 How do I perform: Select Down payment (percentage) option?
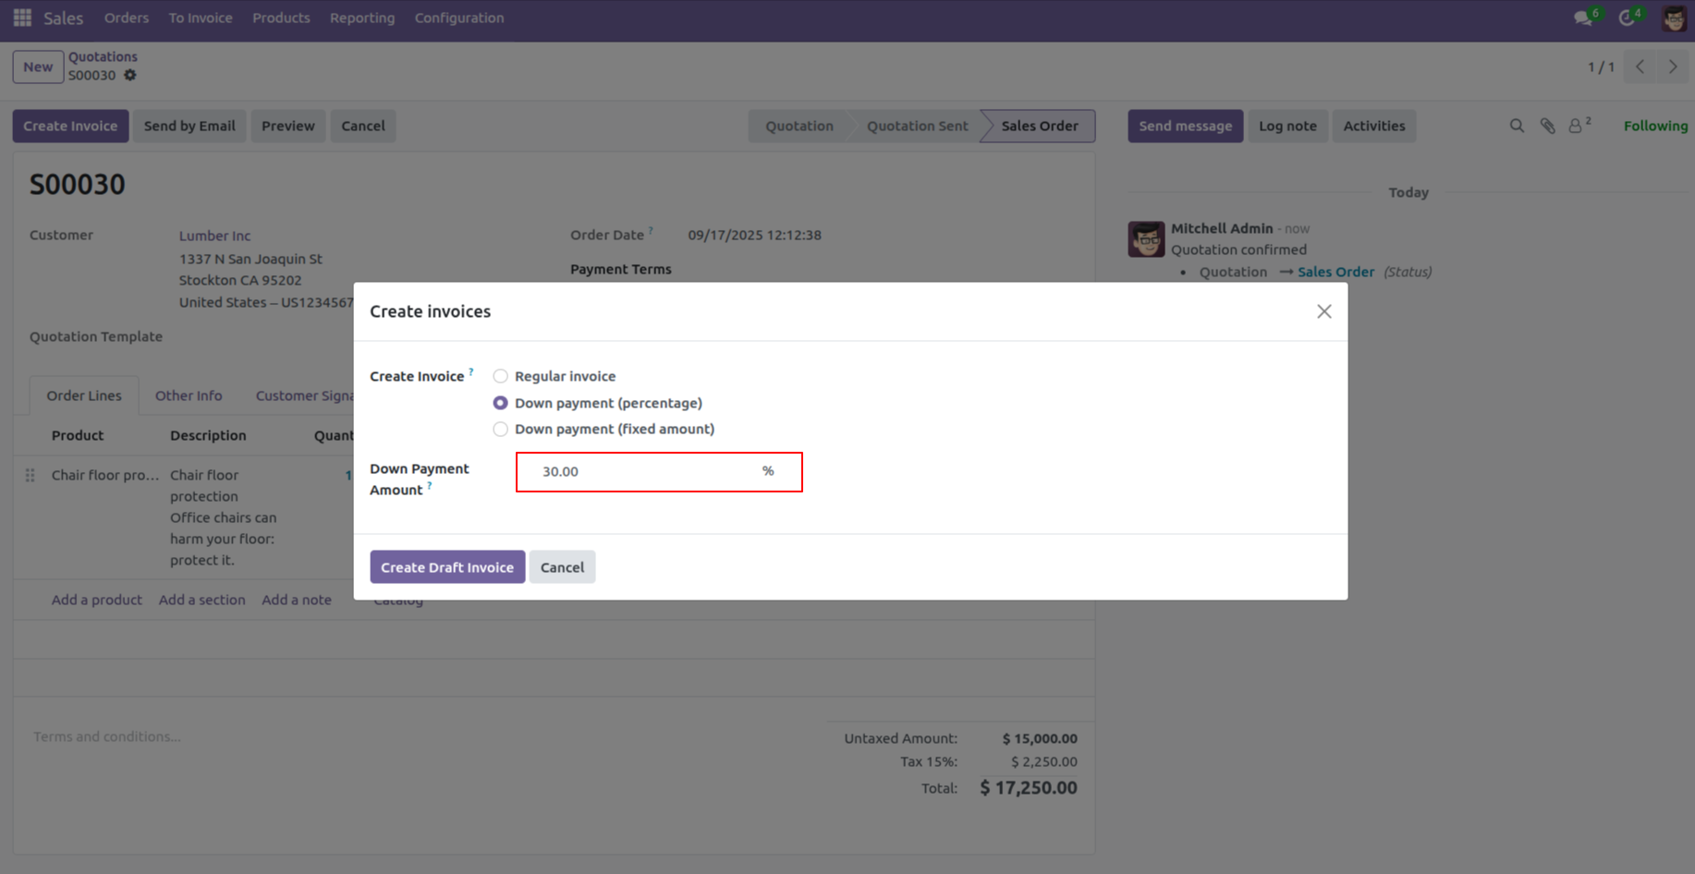pos(500,403)
